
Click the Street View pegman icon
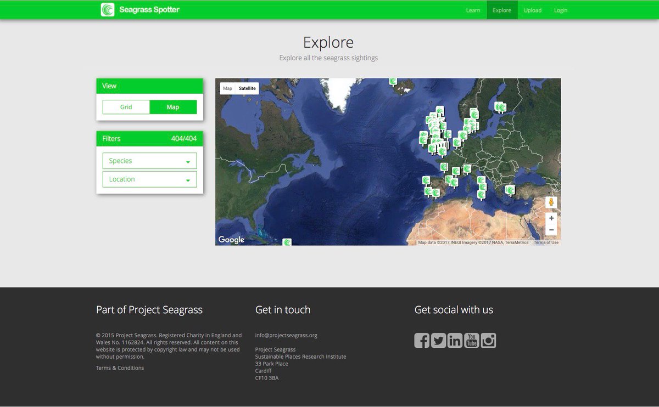(x=551, y=202)
